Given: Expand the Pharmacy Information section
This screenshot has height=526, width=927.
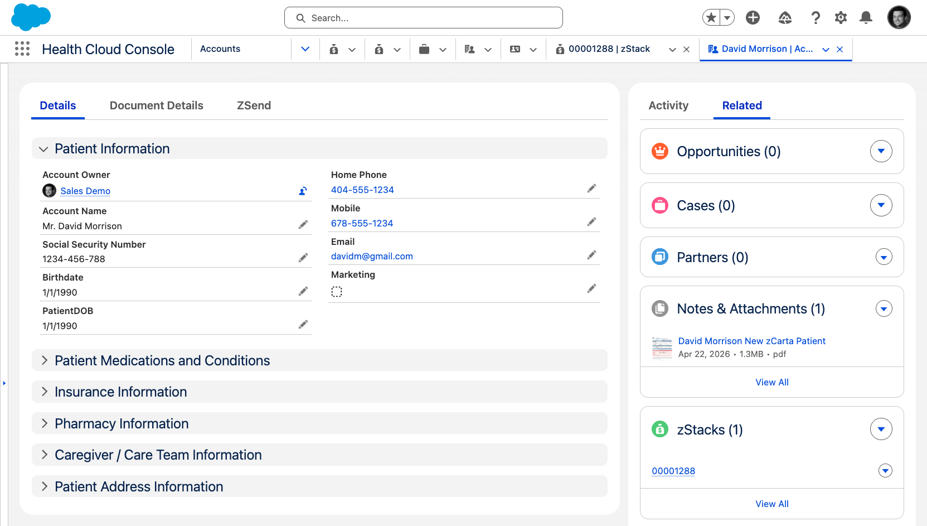Looking at the screenshot, I should (319, 423).
